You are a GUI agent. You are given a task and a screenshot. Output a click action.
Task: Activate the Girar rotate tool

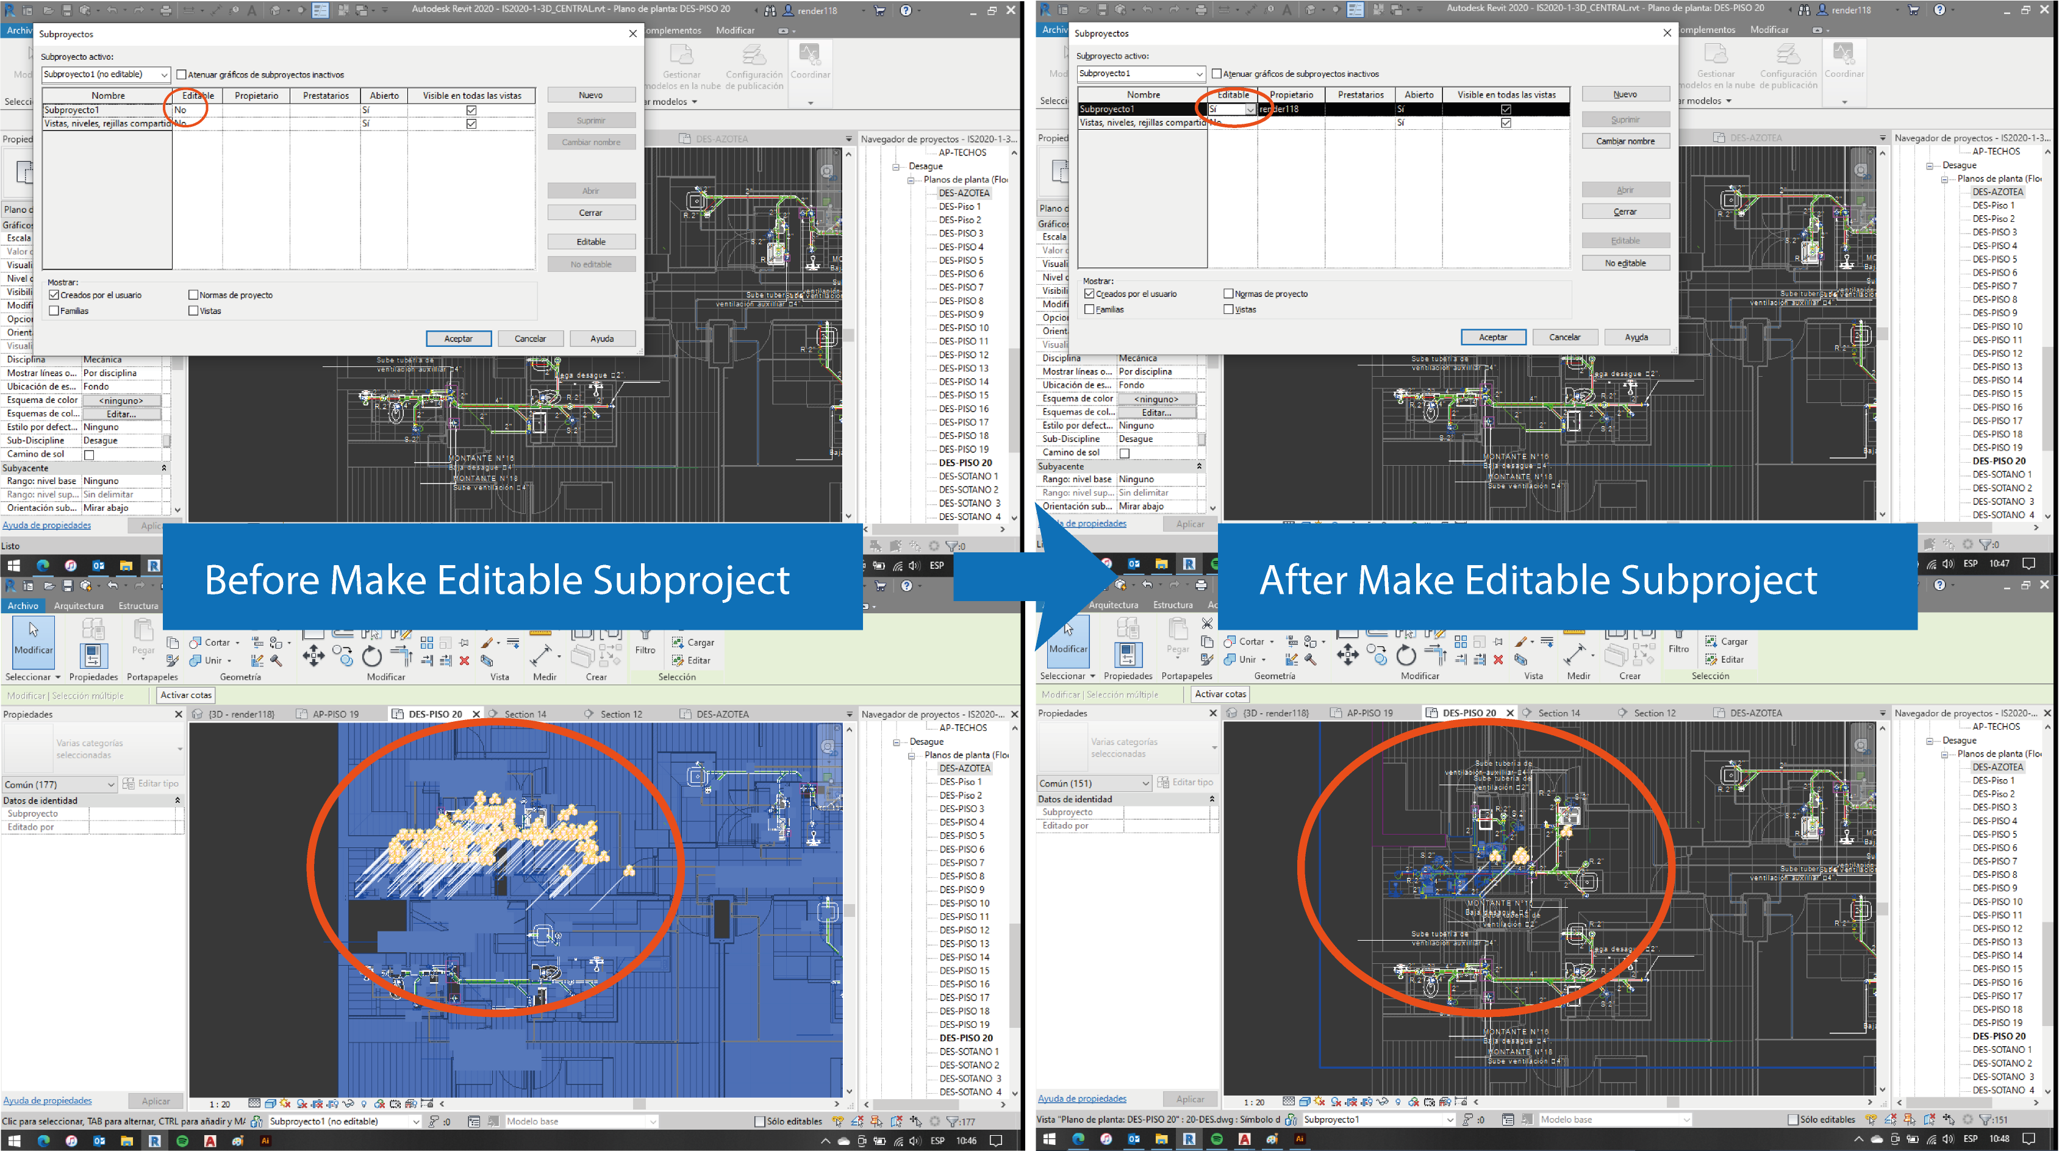371,656
